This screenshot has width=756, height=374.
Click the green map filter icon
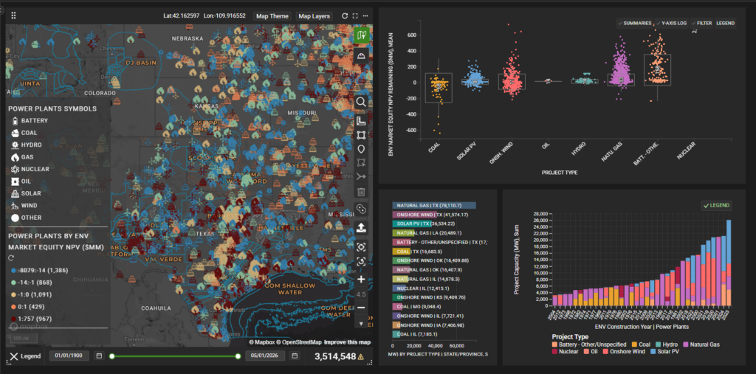pyautogui.click(x=362, y=35)
